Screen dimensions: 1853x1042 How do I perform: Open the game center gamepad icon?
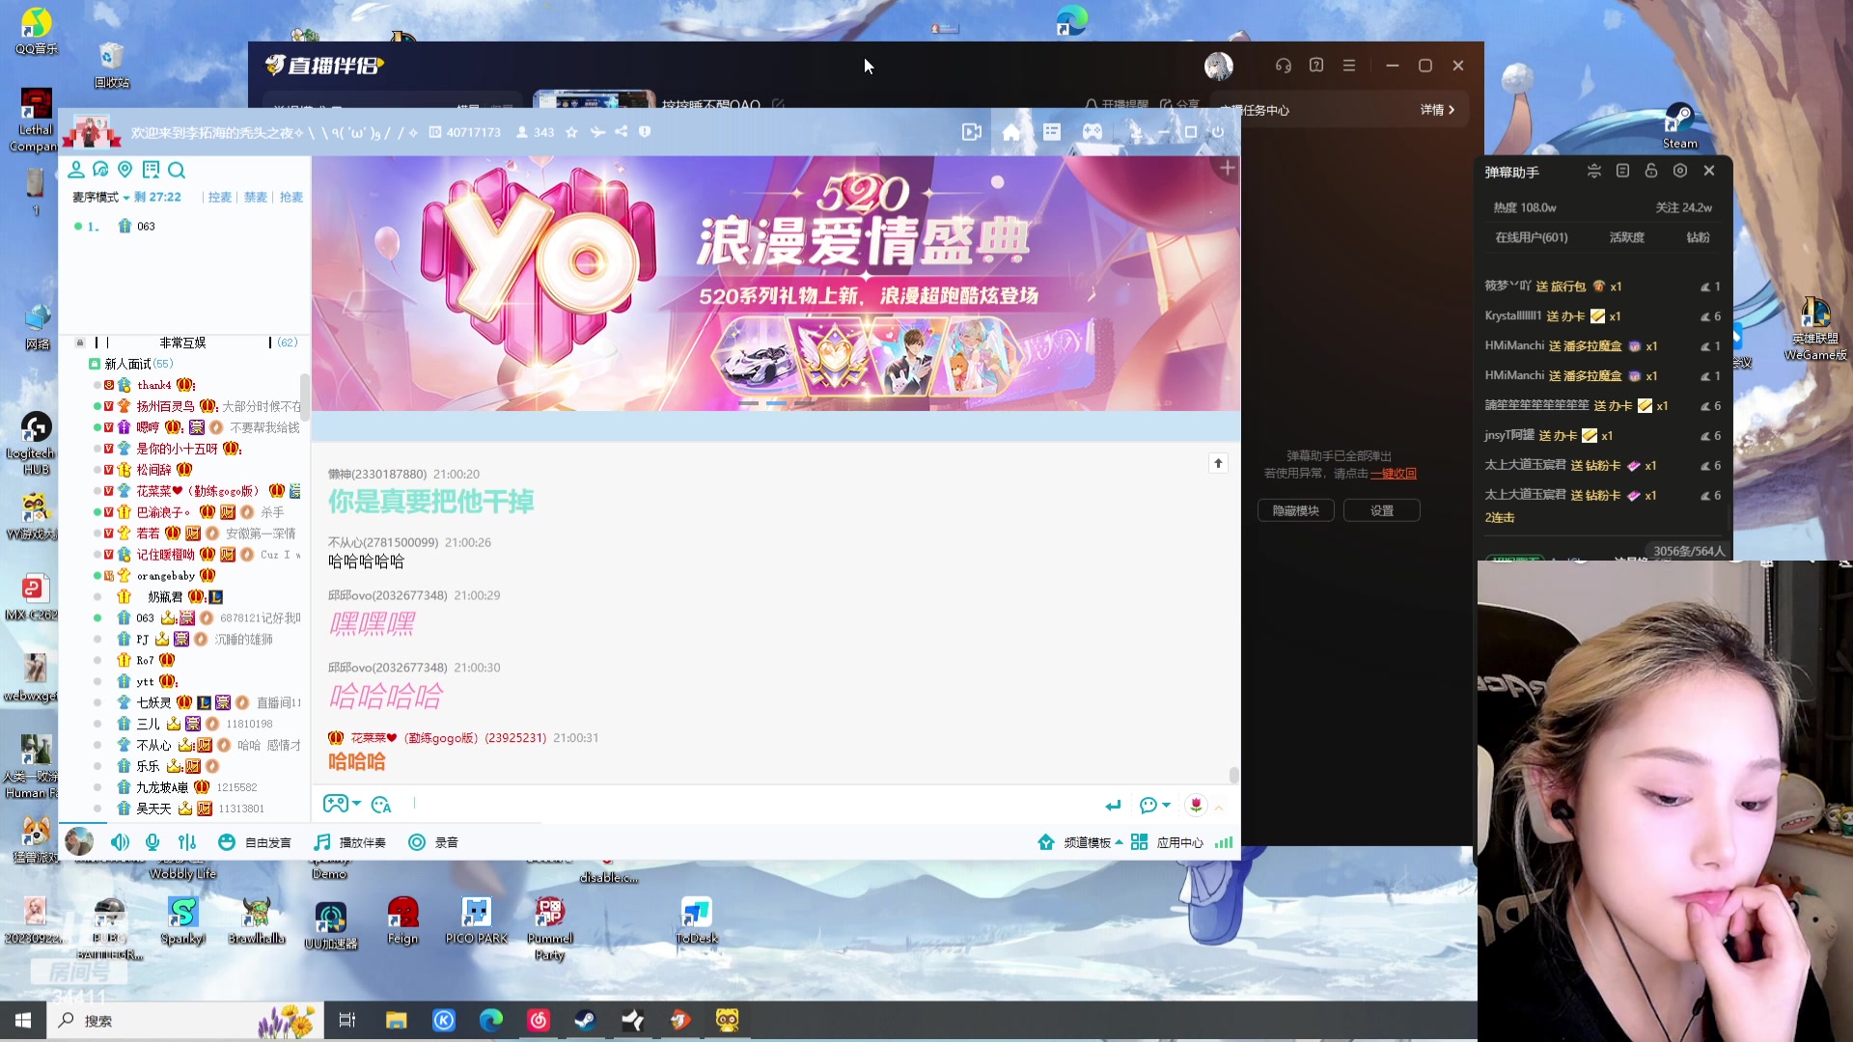pos(1092,132)
